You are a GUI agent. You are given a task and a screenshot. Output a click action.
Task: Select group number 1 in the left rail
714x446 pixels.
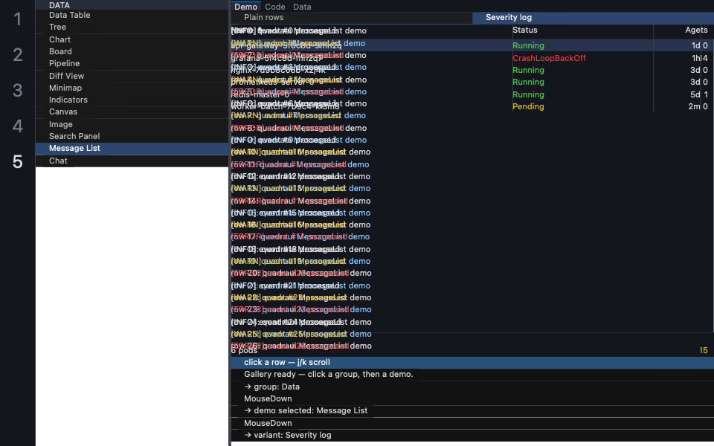point(18,19)
